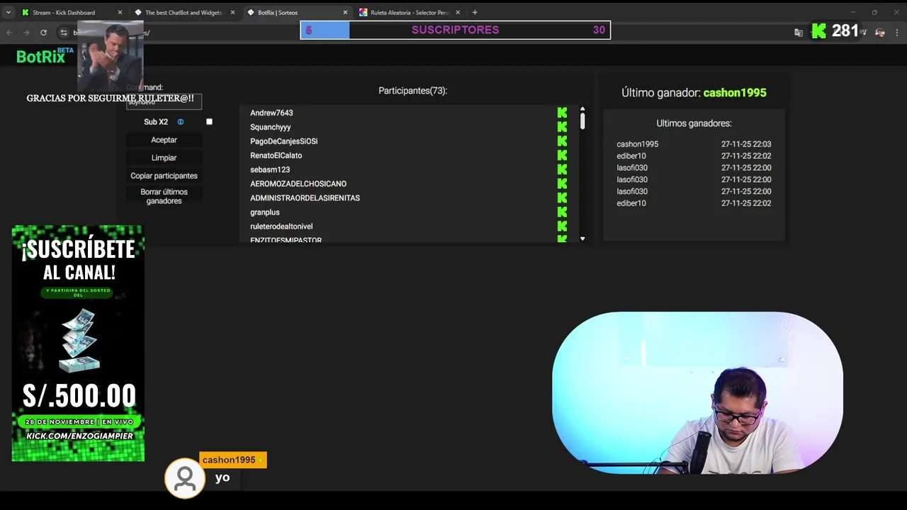Select participant granplus
The image size is (907, 510).
click(x=265, y=212)
